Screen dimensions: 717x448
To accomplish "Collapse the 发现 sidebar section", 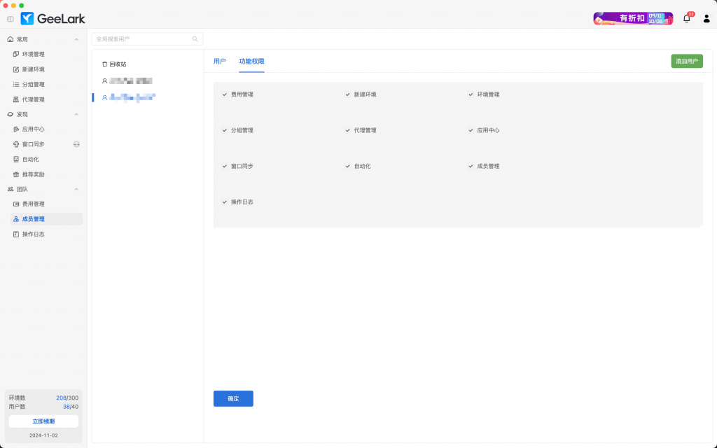I will coord(76,114).
